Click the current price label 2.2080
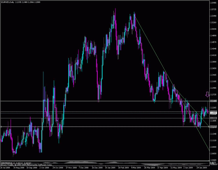 (213, 113)
